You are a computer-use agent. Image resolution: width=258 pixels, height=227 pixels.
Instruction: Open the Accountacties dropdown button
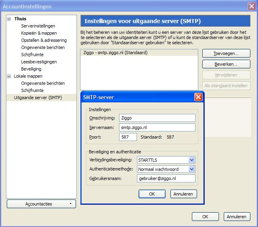point(41,204)
